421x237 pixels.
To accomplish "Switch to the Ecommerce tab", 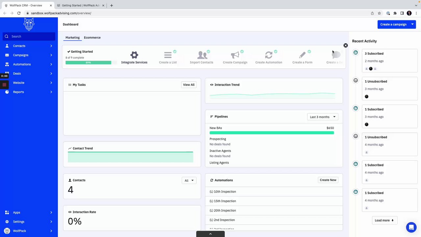I will [92, 38].
